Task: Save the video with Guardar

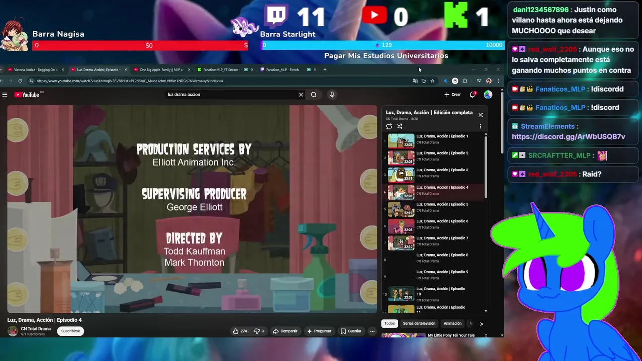Action: pyautogui.click(x=351, y=331)
